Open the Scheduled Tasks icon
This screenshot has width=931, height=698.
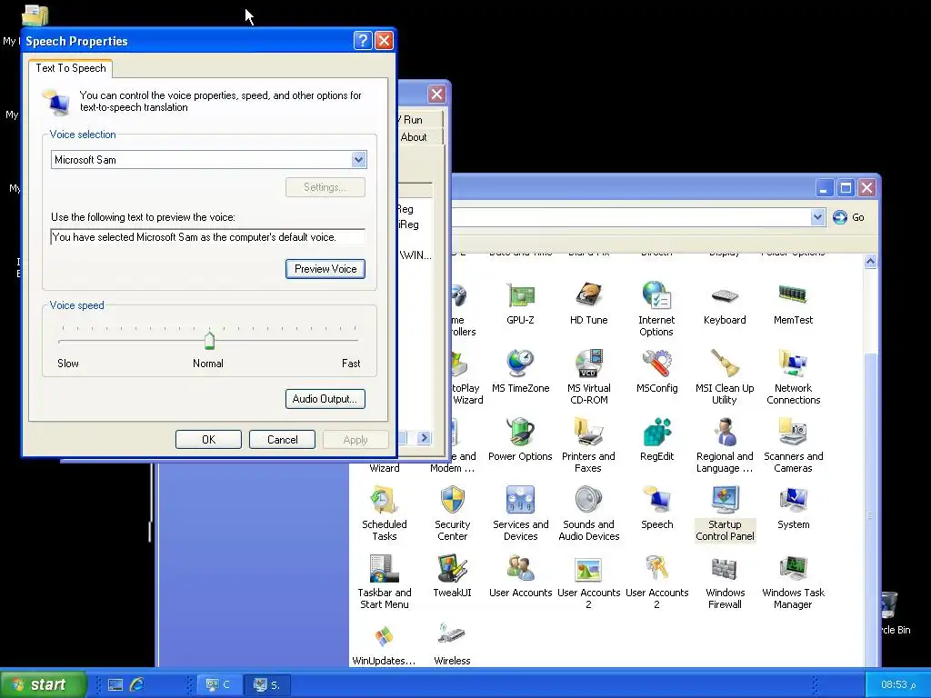(385, 514)
